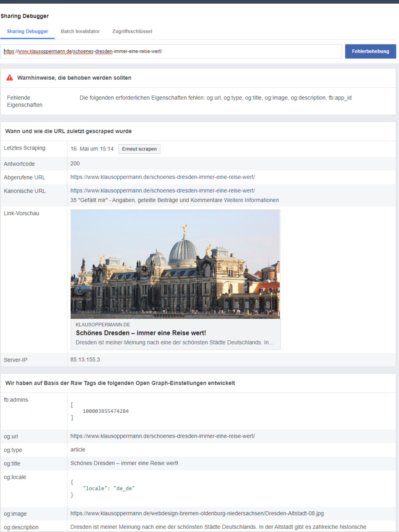The height and width of the screenshot is (532, 399).
Task: Click the red warning triangle icon
Action: click(x=10, y=78)
